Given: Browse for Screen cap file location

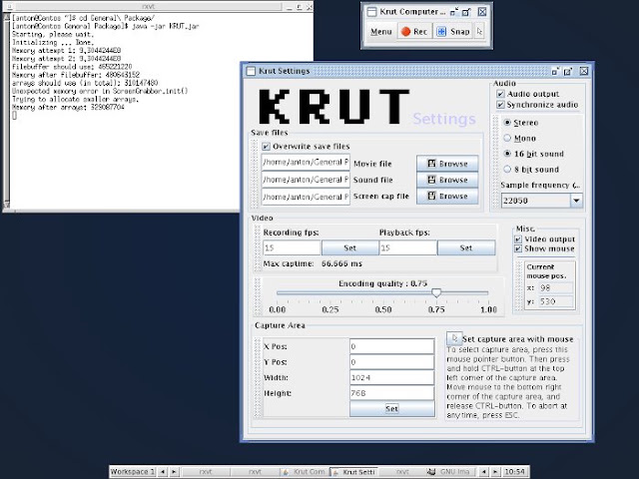Looking at the screenshot, I should tap(447, 196).
